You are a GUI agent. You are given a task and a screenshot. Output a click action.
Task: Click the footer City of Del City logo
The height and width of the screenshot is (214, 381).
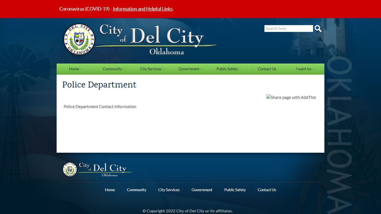[97, 169]
